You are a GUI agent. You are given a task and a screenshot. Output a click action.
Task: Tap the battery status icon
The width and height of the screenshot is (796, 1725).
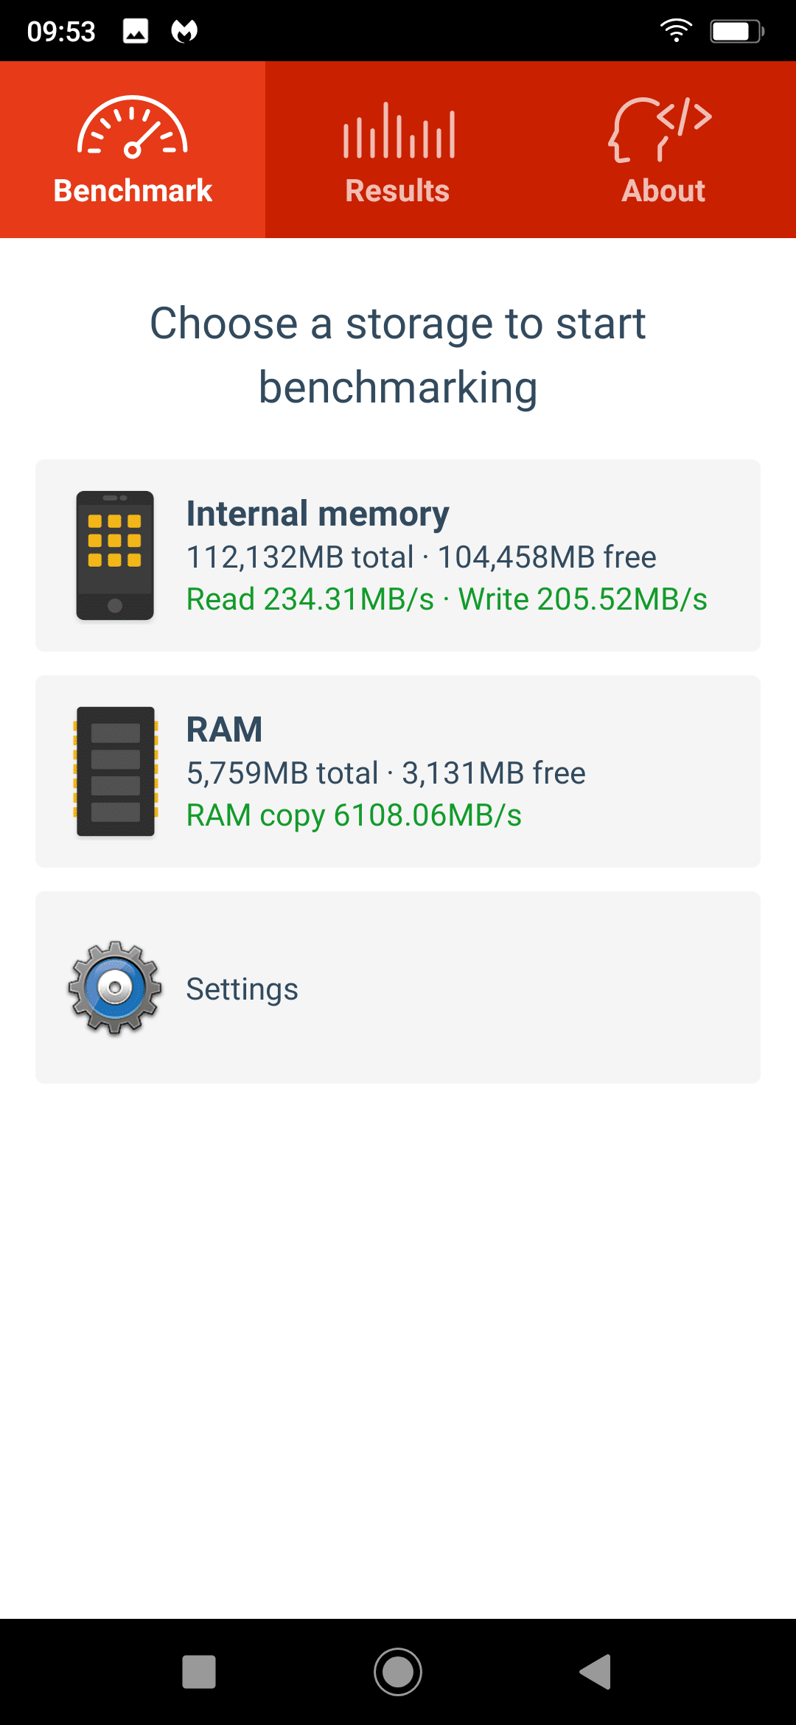tap(737, 31)
